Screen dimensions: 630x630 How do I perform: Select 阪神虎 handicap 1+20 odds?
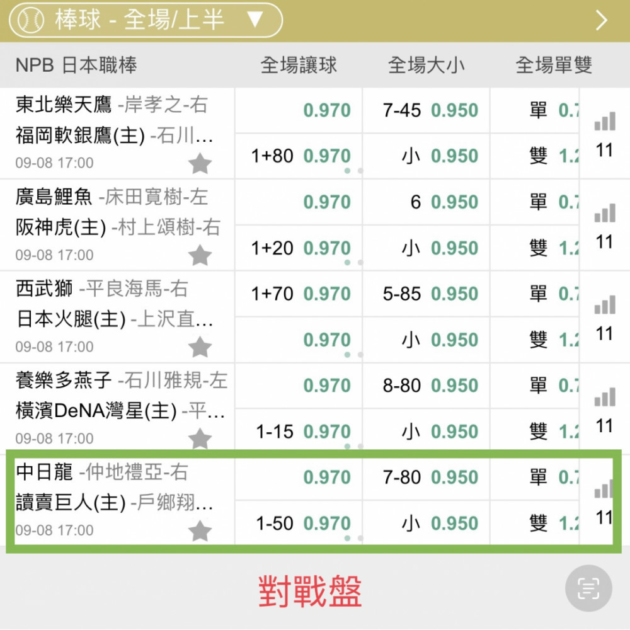(299, 248)
